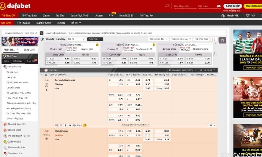Screen dimensions: 262x157
Task: Open the announcements megaphone icon
Action: coord(167,6)
